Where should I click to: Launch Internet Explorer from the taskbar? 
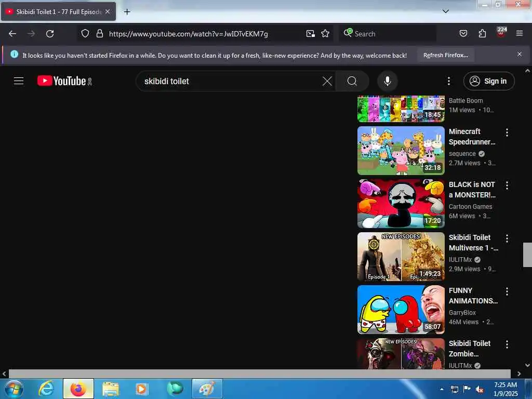pyautogui.click(x=46, y=389)
